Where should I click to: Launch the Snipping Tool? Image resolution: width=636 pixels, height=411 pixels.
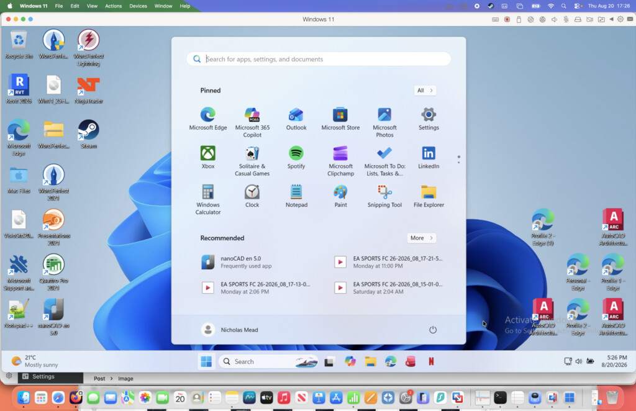click(384, 196)
